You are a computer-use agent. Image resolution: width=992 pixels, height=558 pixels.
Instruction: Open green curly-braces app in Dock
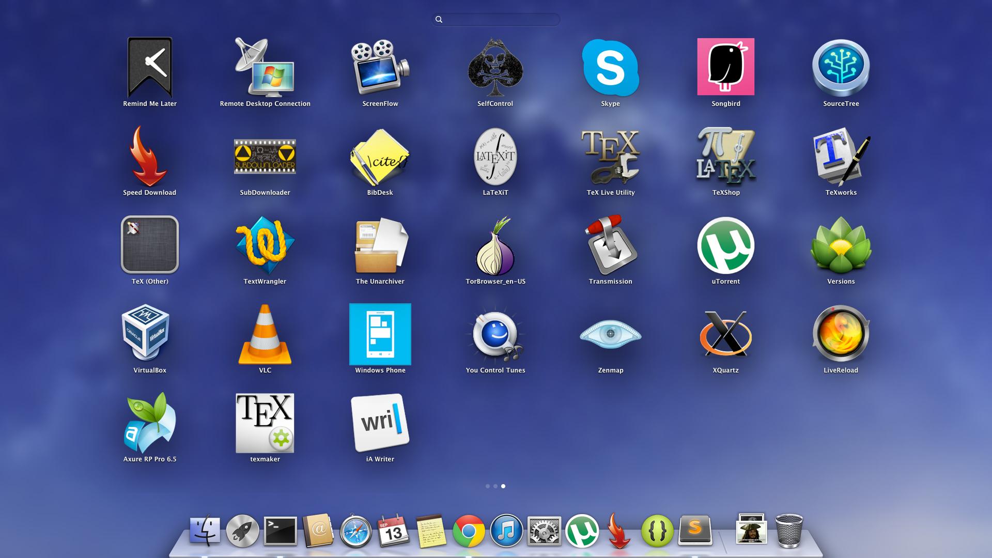coord(657,531)
